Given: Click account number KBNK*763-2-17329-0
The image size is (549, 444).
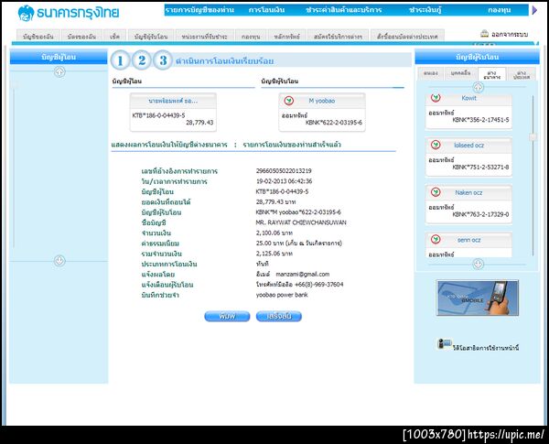Looking at the screenshot, I should (480, 214).
